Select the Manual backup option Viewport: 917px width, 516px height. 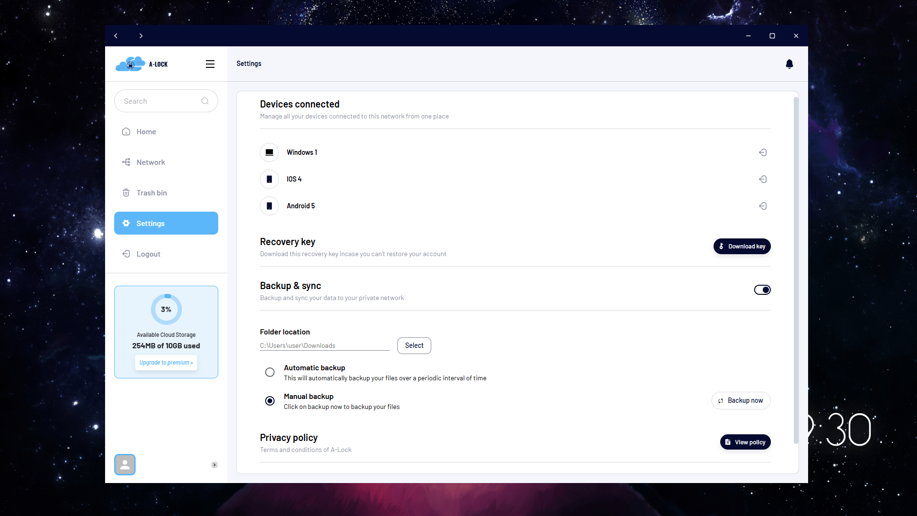point(270,401)
